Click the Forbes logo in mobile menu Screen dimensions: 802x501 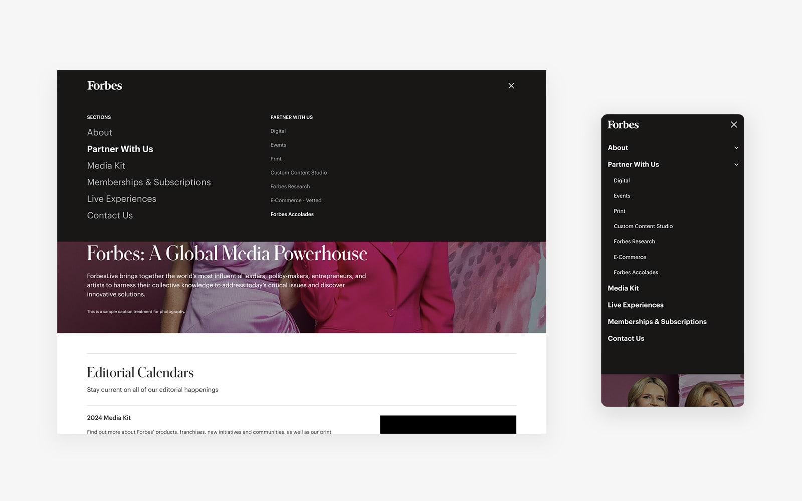pos(623,125)
